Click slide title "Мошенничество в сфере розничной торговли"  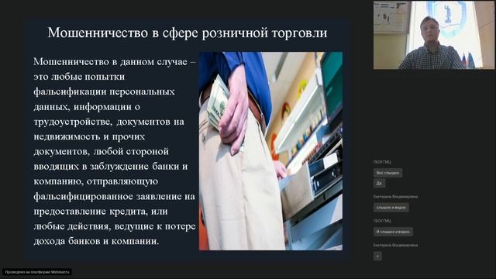click(x=188, y=33)
